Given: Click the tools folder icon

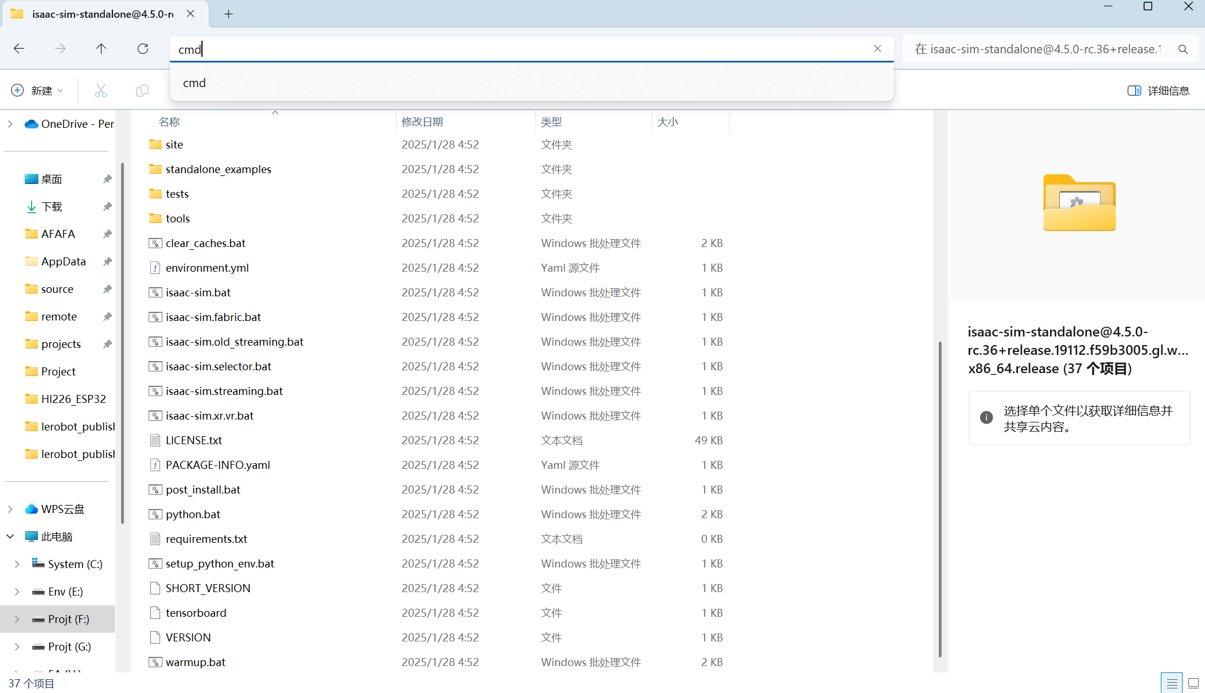Looking at the screenshot, I should point(155,218).
